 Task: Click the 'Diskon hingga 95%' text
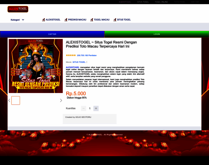pyautogui.click(x=77, y=98)
